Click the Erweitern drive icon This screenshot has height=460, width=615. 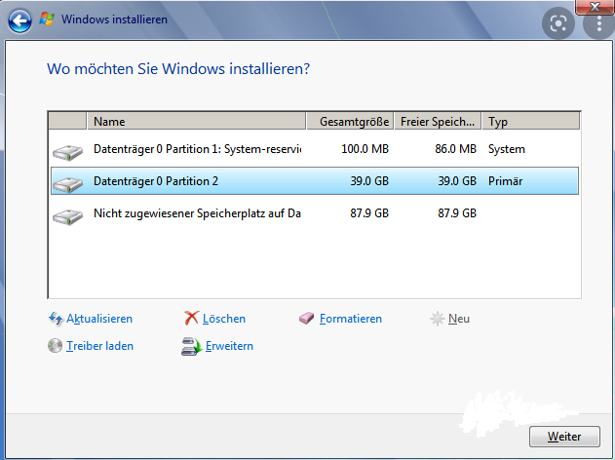tap(191, 346)
